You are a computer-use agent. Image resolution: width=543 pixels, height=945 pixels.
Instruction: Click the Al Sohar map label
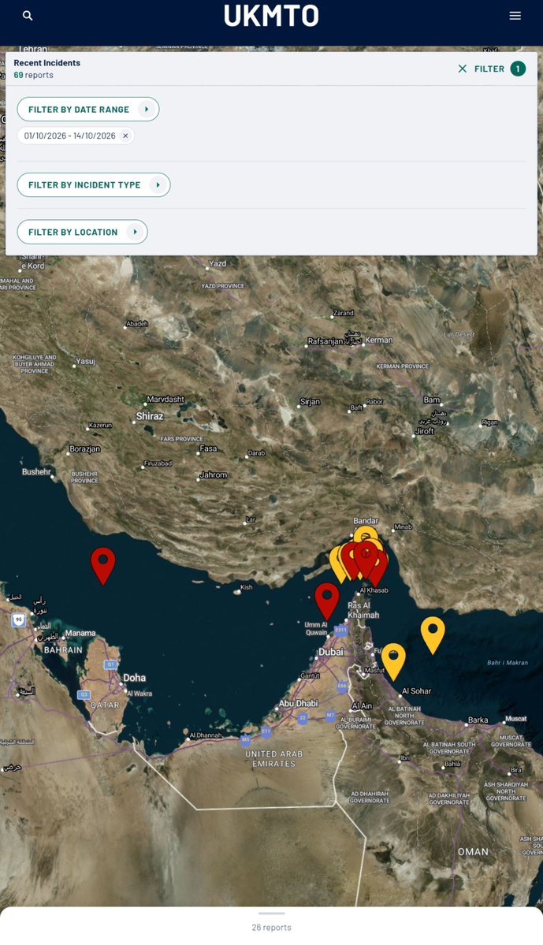point(416,690)
